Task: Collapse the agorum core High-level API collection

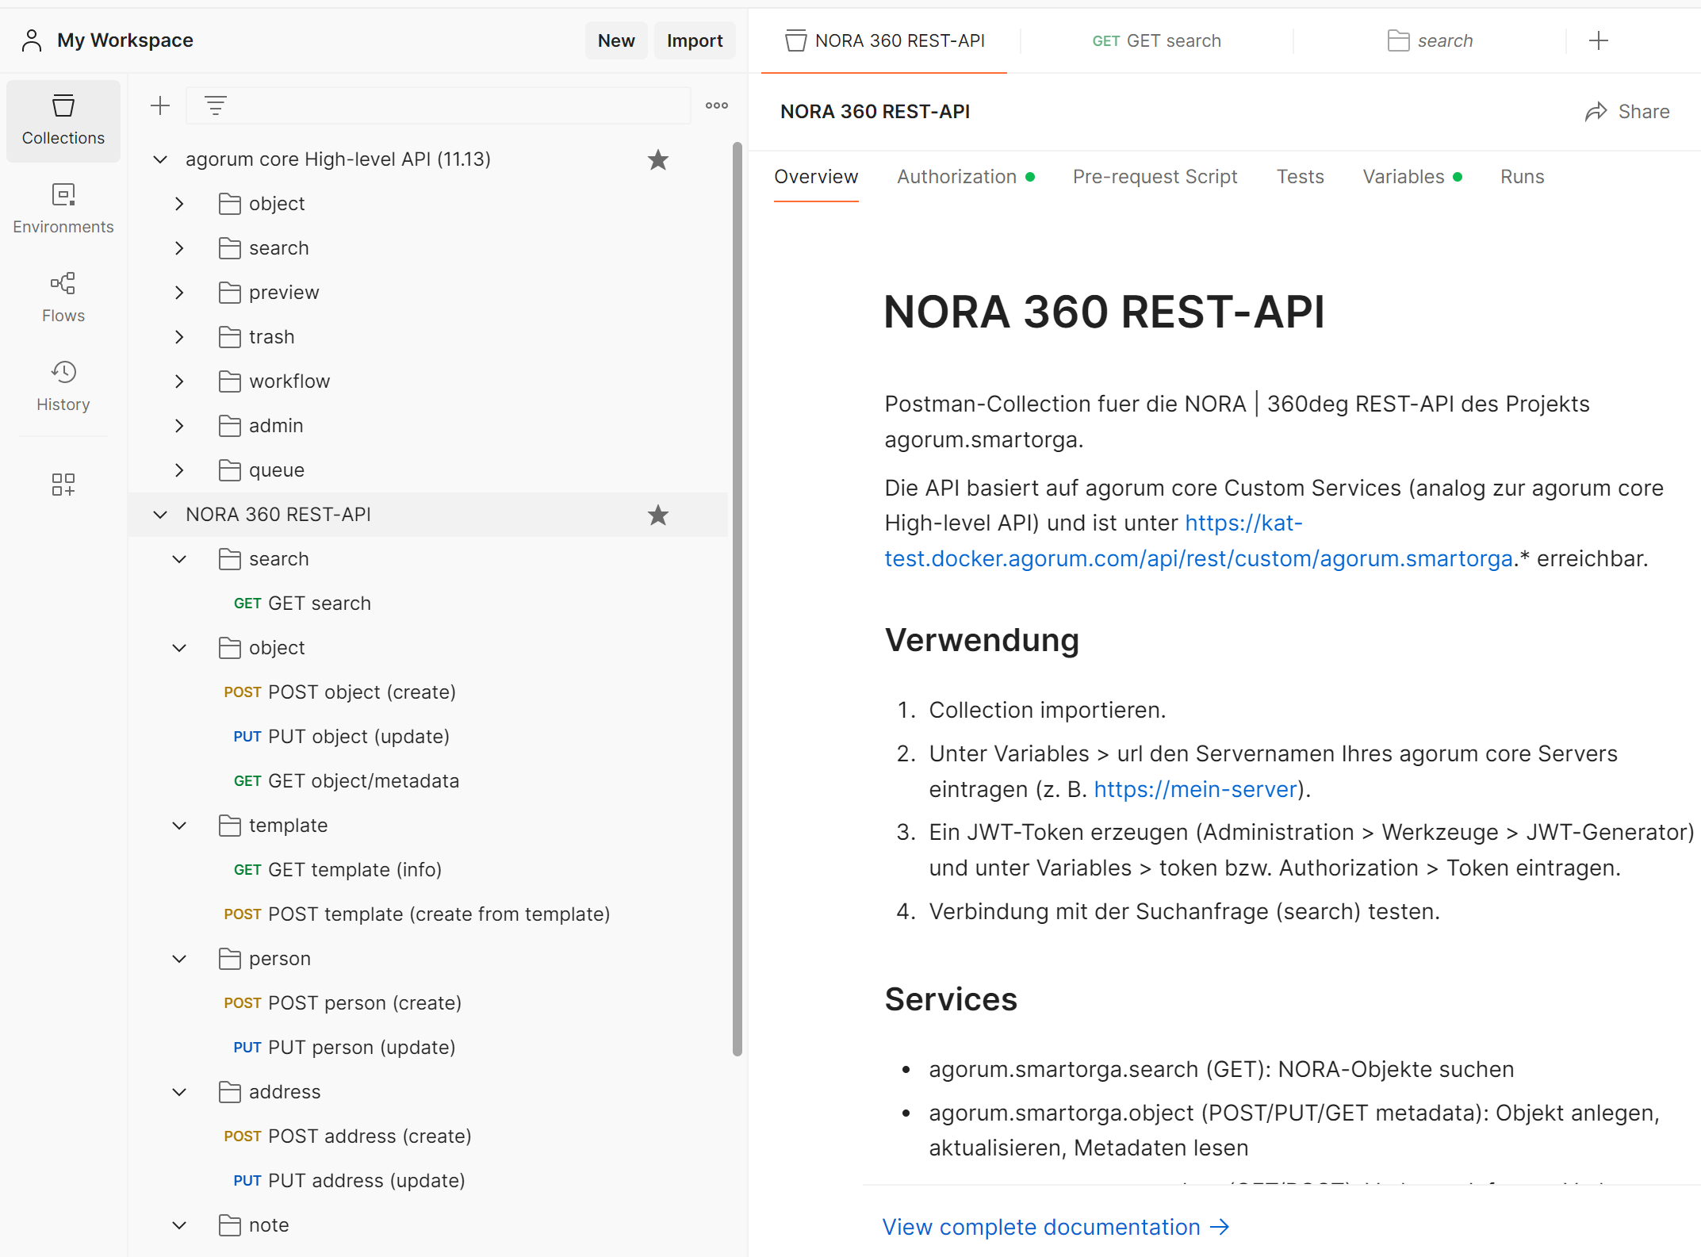Action: tap(160, 159)
